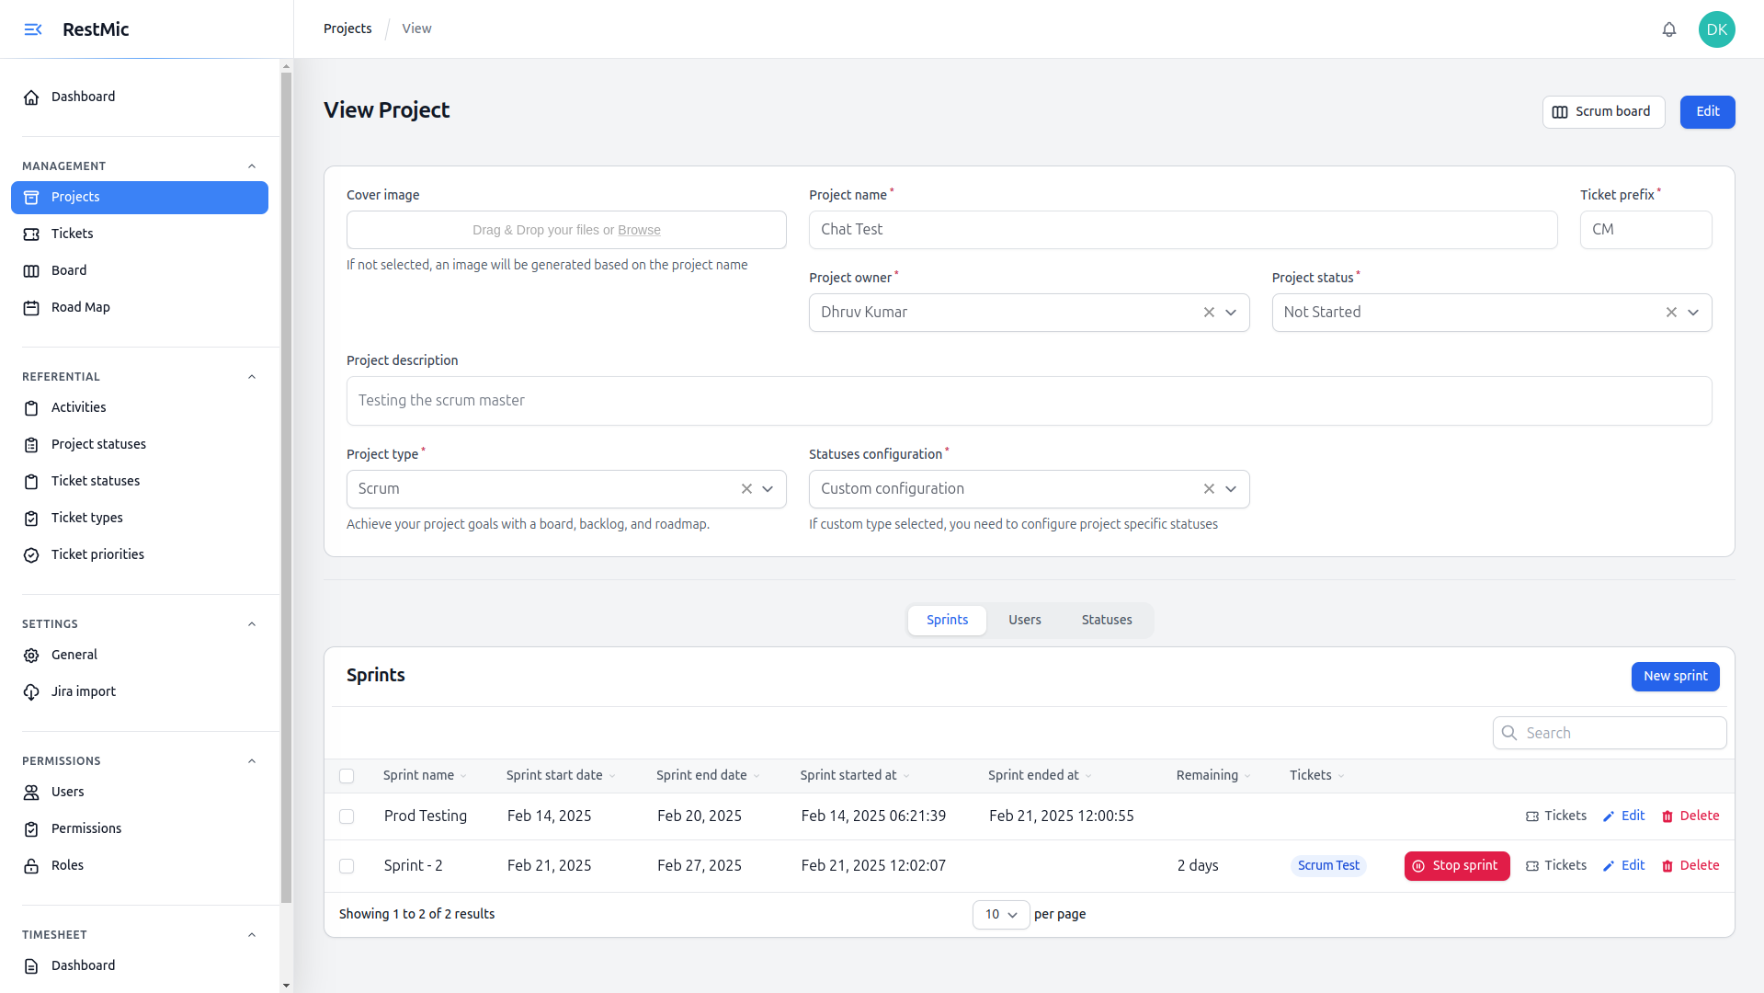Screen dimensions: 1764x993
Task: Expand the per-page results dropdown showing 10
Action: (x=1001, y=915)
